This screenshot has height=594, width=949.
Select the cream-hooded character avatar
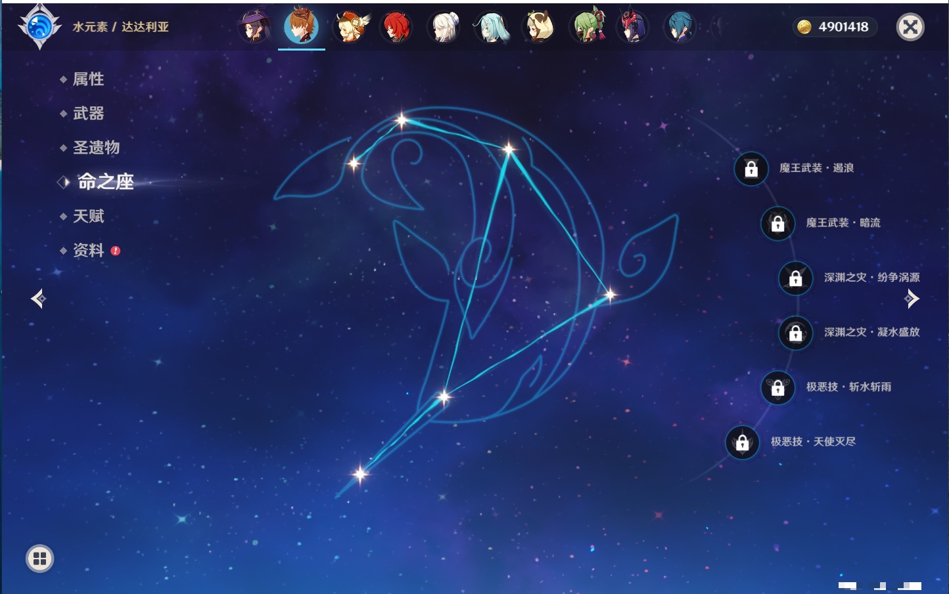pyautogui.click(x=539, y=28)
